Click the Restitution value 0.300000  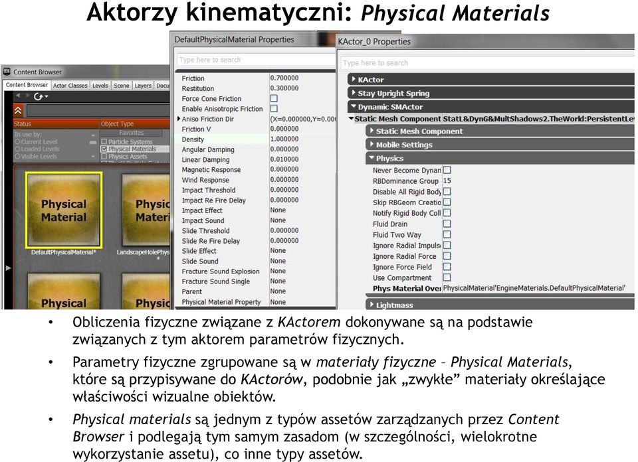tap(285, 88)
